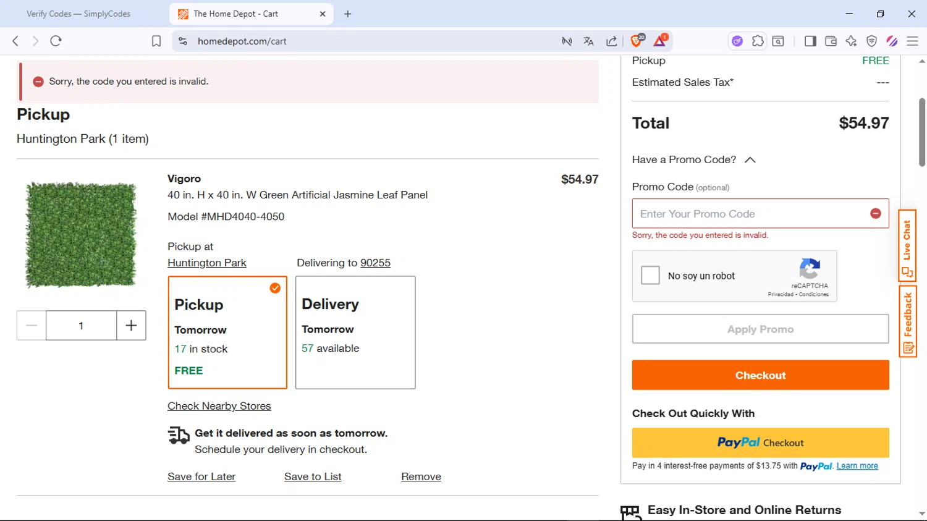Image resolution: width=927 pixels, height=521 pixels.
Task: Bookmark this page with the bookmark icon
Action: pos(156,41)
